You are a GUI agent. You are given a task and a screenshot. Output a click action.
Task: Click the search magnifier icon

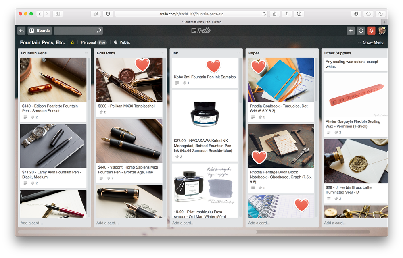99,31
